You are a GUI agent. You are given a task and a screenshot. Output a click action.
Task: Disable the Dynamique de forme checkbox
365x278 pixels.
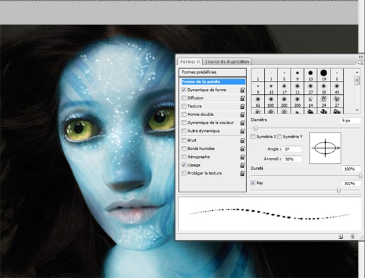coord(184,90)
